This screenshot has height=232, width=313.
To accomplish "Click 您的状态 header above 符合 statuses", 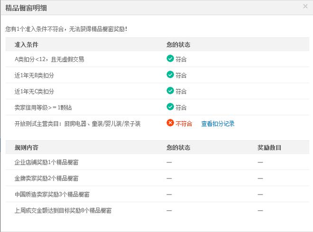I will (x=178, y=45).
